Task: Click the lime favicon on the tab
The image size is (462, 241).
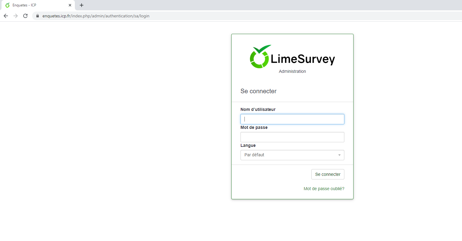Action: point(8,5)
